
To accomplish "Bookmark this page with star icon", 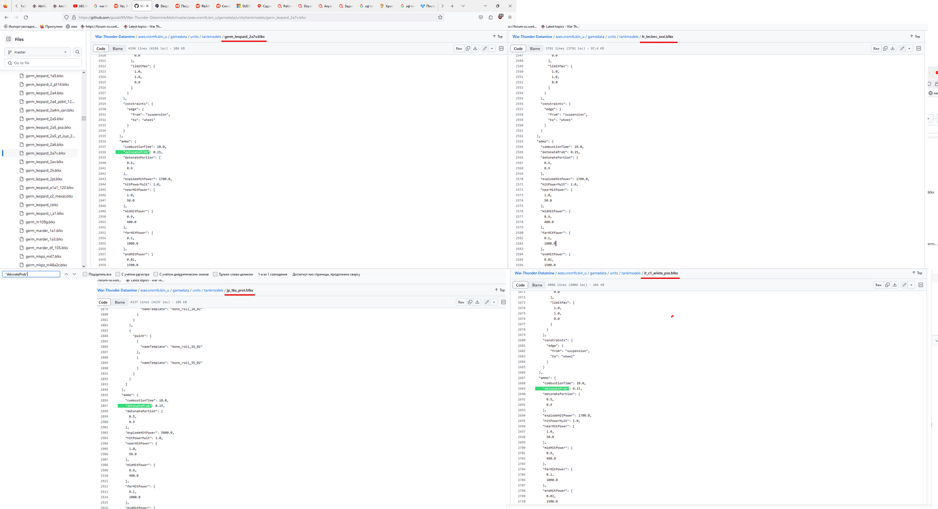I will (x=440, y=17).
